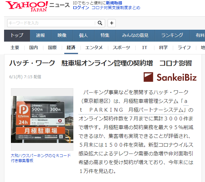The width and height of the screenshot is (205, 182).
Task: Select the トップ navigation tab
Action: 17,35
